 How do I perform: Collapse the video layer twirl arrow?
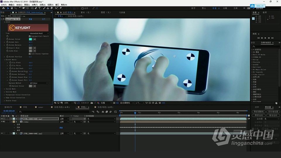coord(11,122)
